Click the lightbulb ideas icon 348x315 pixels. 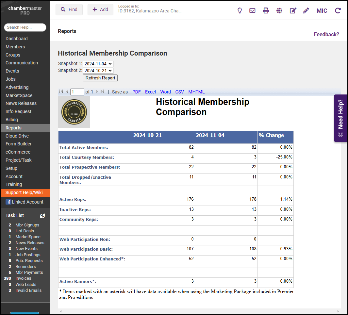[x=240, y=10]
